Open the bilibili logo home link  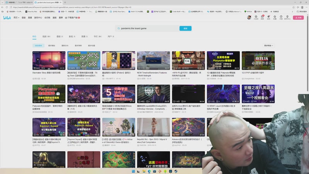7,17
